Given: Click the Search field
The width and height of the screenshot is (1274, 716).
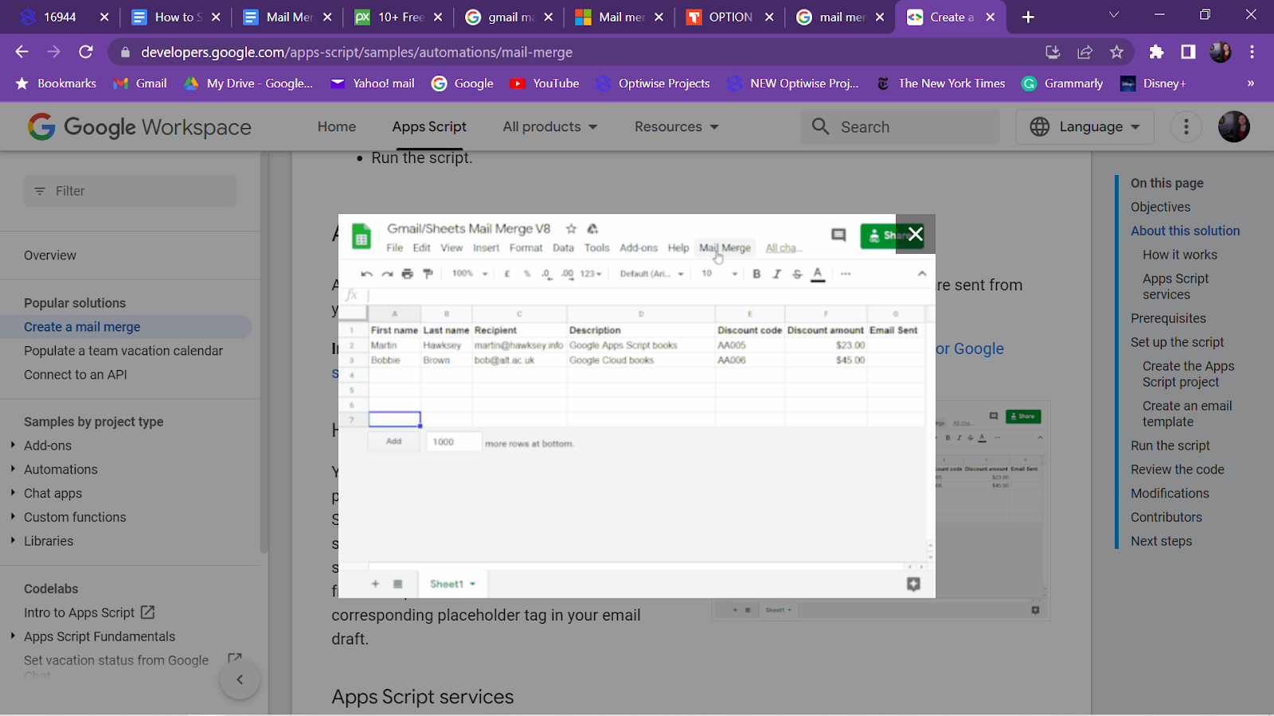Looking at the screenshot, I should 900,126.
